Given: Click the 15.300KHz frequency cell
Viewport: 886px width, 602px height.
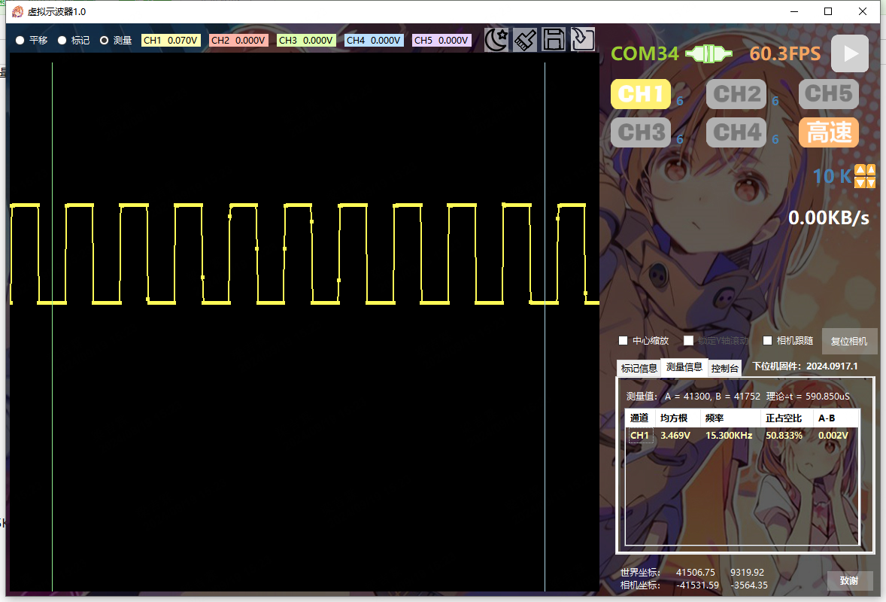Looking at the screenshot, I should 729,435.
